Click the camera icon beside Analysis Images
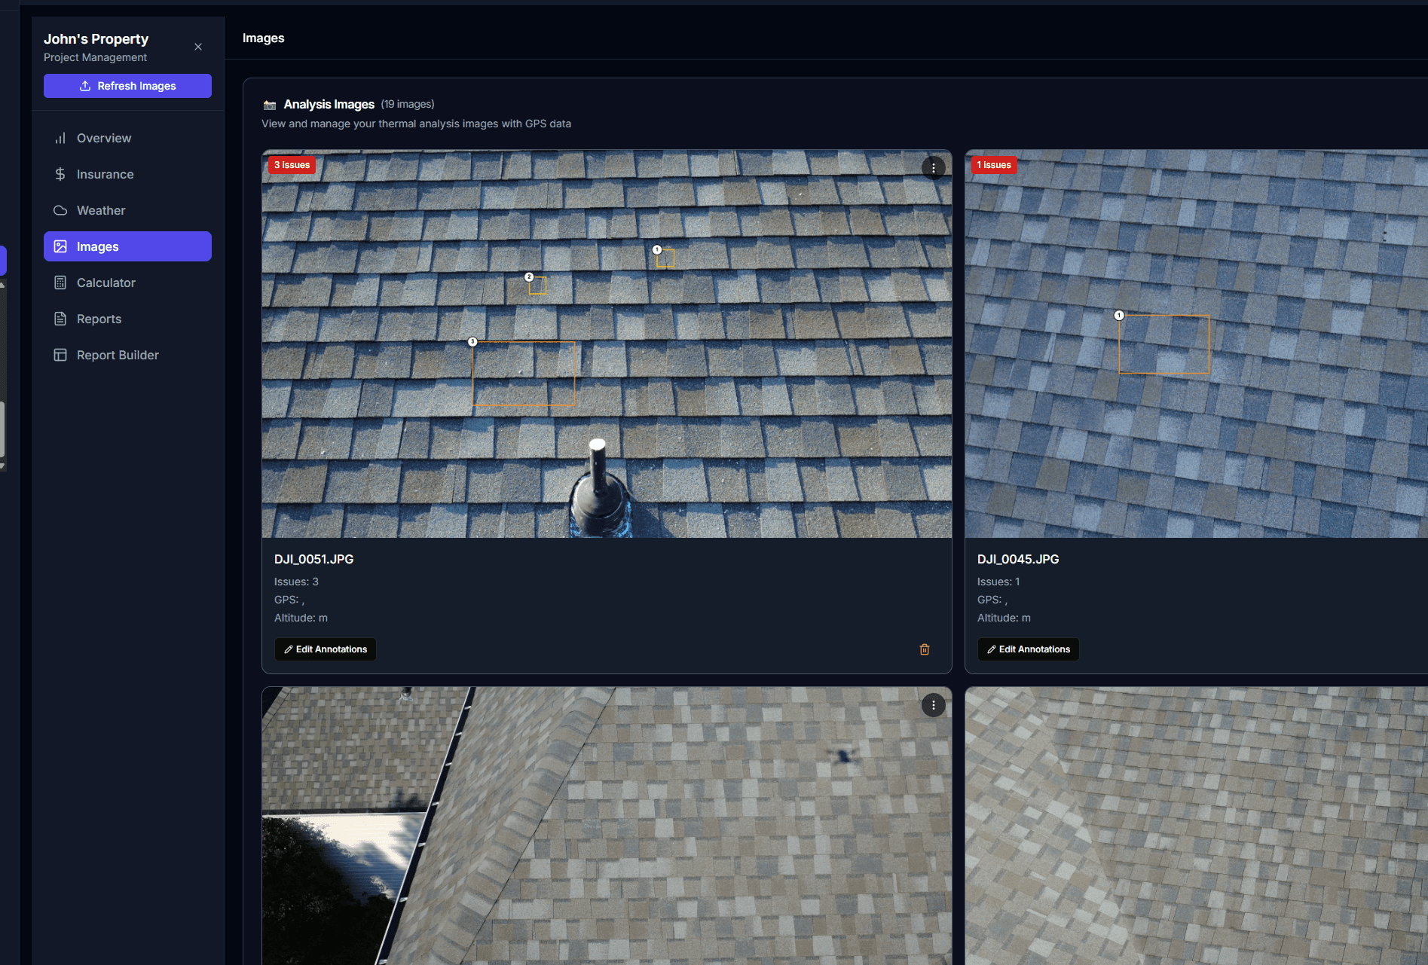Image resolution: width=1428 pixels, height=965 pixels. 270,105
